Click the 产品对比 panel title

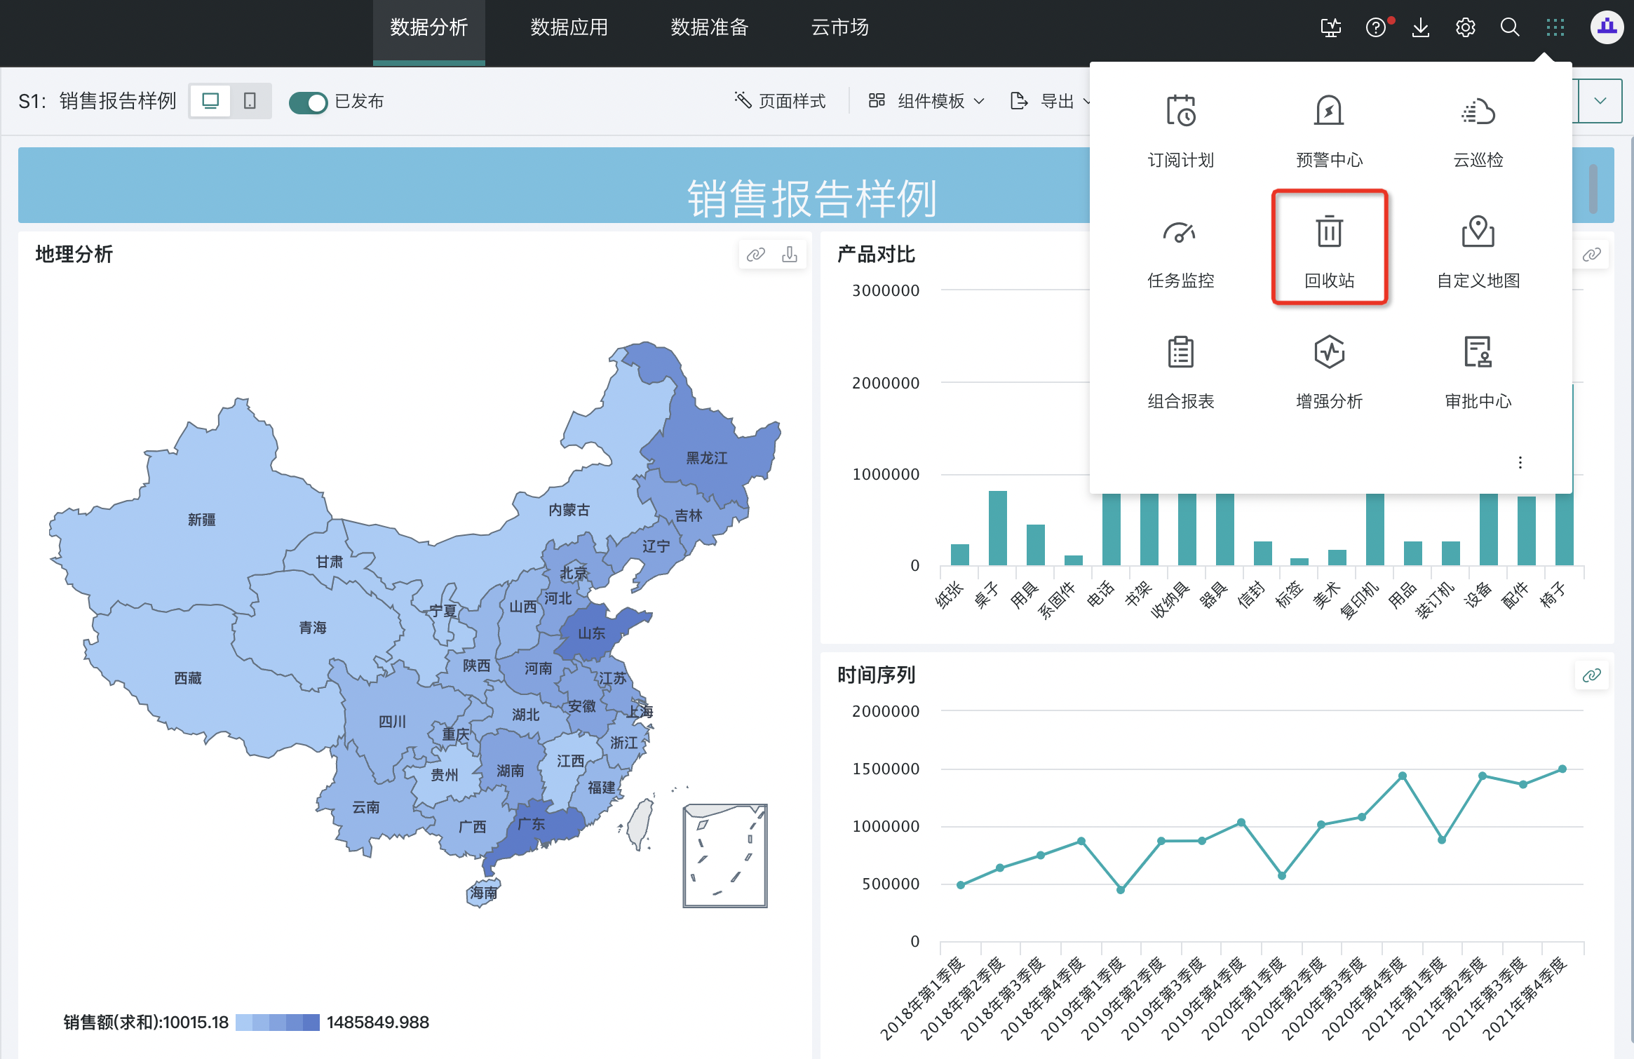(x=876, y=255)
